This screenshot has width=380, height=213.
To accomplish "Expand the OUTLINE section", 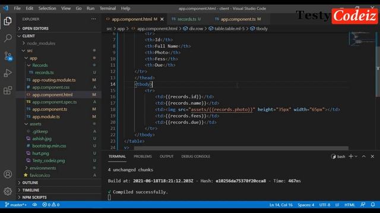I will (30, 183).
